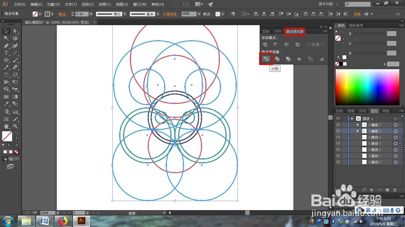Select the Lasso tool
The width and height of the screenshot is (405, 227).
tap(15, 38)
